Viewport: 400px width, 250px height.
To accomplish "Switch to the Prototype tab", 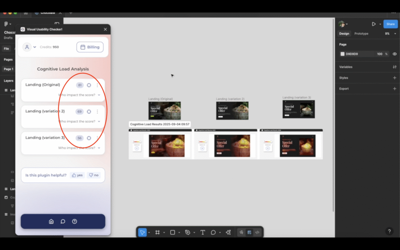I will [x=361, y=34].
